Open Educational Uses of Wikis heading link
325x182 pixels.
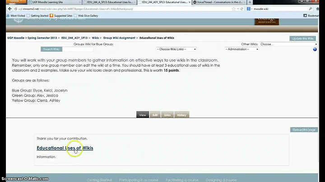coord(65,148)
